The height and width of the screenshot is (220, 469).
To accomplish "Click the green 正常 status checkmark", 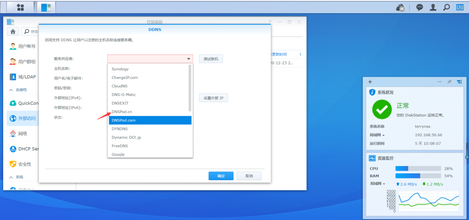I will tap(382, 109).
